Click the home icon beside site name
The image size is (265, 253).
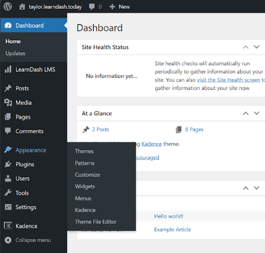pyautogui.click(x=22, y=7)
